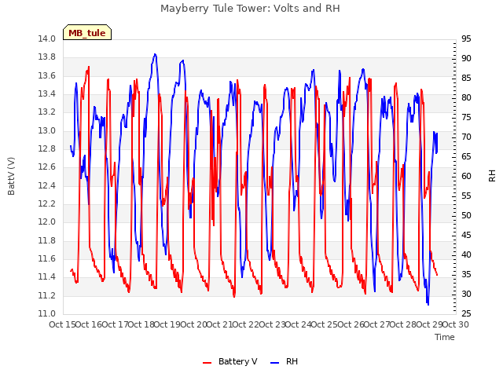Viewport: 503px width, 377px height.
Task: Click the 11.4 left axis tick
Action: tap(47, 277)
